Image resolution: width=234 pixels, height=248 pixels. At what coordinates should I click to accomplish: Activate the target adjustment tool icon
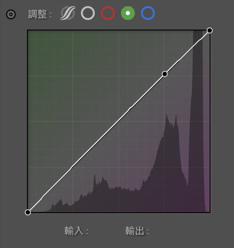click(11, 14)
